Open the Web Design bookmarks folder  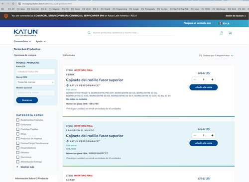pos(219,9)
